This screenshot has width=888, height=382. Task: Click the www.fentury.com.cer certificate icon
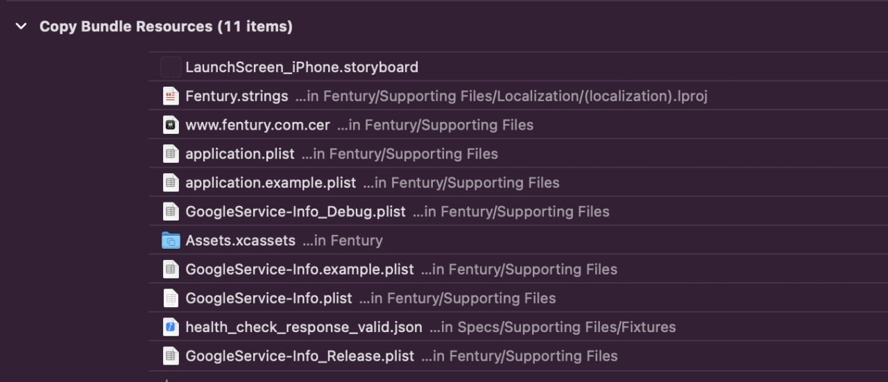[x=171, y=125]
